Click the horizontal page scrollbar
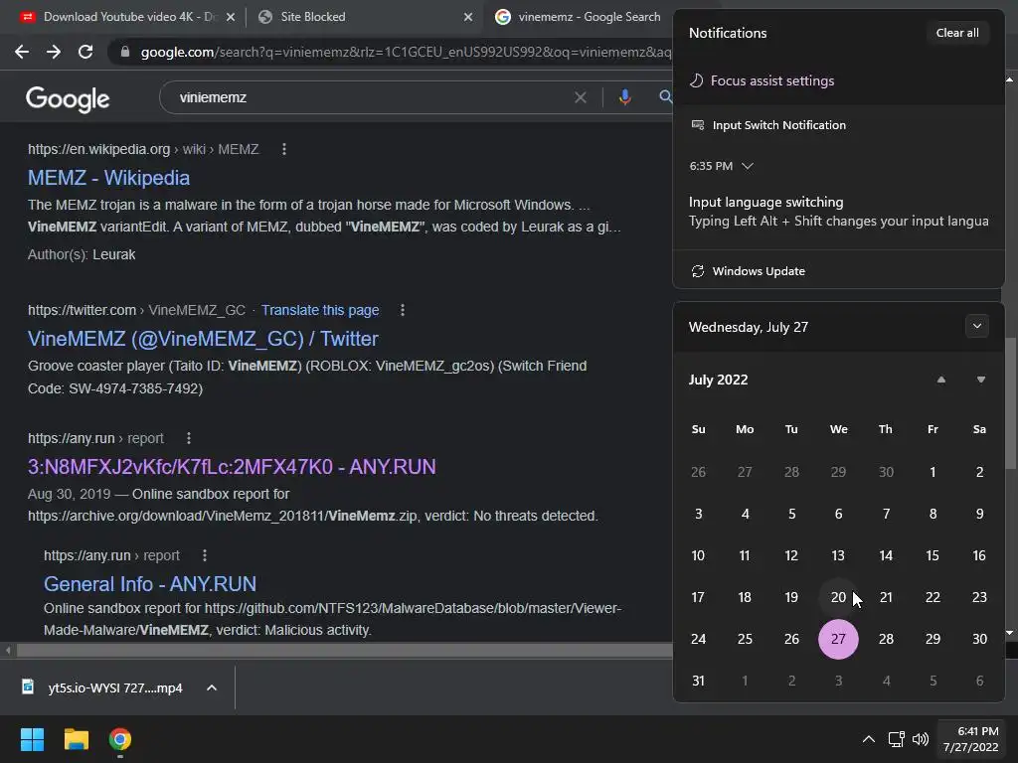Screen dimensions: 1018x763 (x=344, y=650)
